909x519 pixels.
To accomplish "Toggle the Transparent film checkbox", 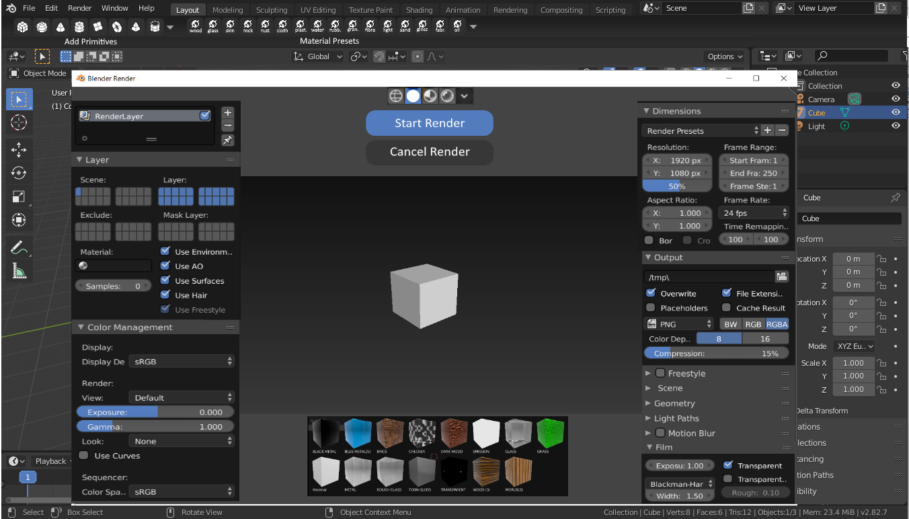I will (727, 465).
